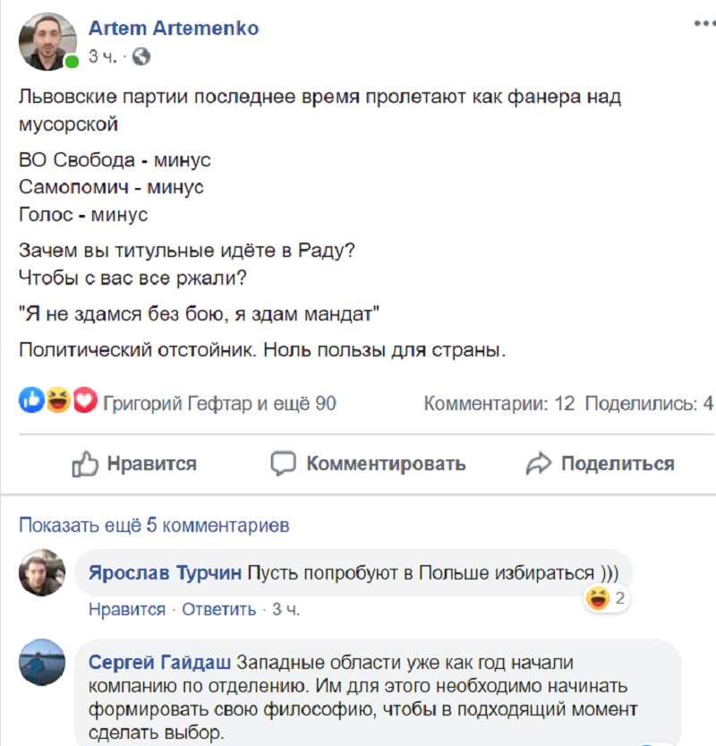Viewport: 716px width, 746px height.
Task: Open the Artem Artemenko profile name link
Action: click(x=174, y=29)
